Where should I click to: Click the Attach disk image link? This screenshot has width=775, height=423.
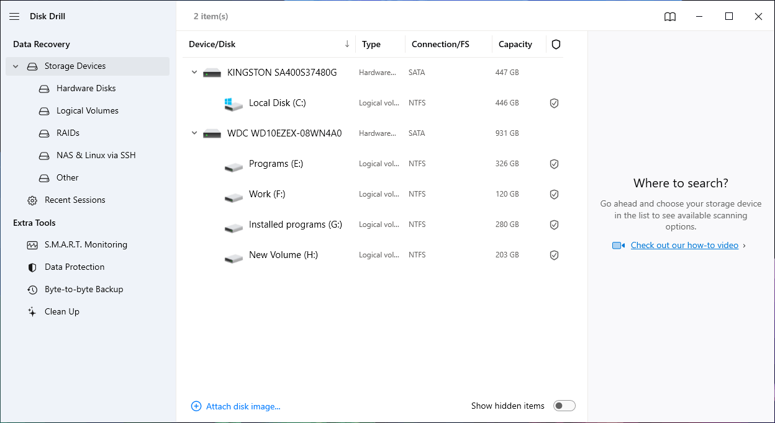coord(243,406)
